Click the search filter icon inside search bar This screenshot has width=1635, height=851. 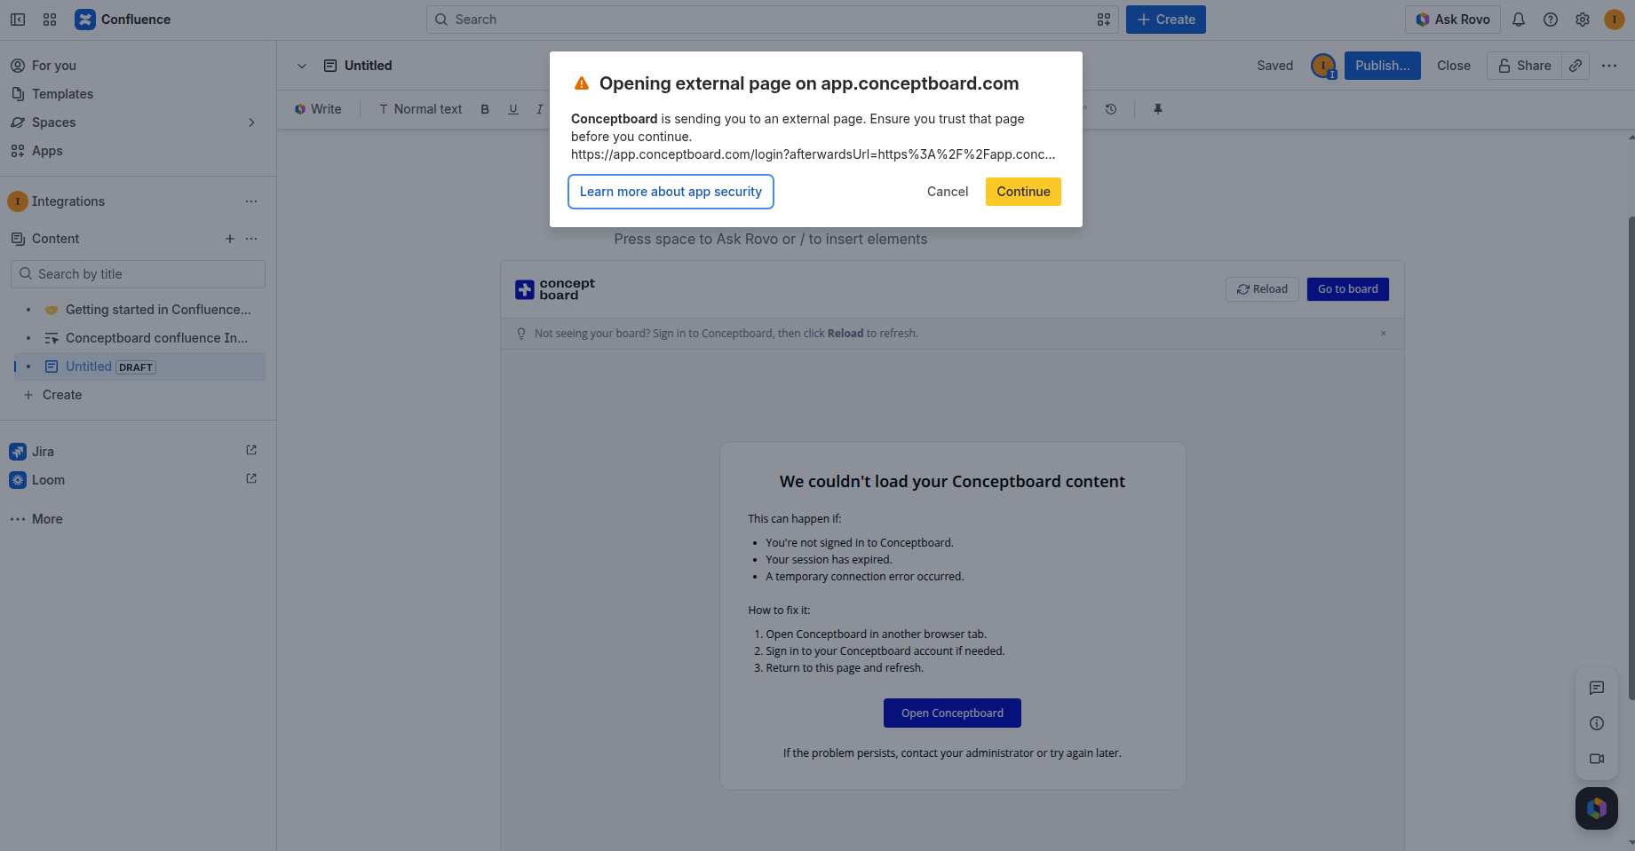click(x=1104, y=20)
